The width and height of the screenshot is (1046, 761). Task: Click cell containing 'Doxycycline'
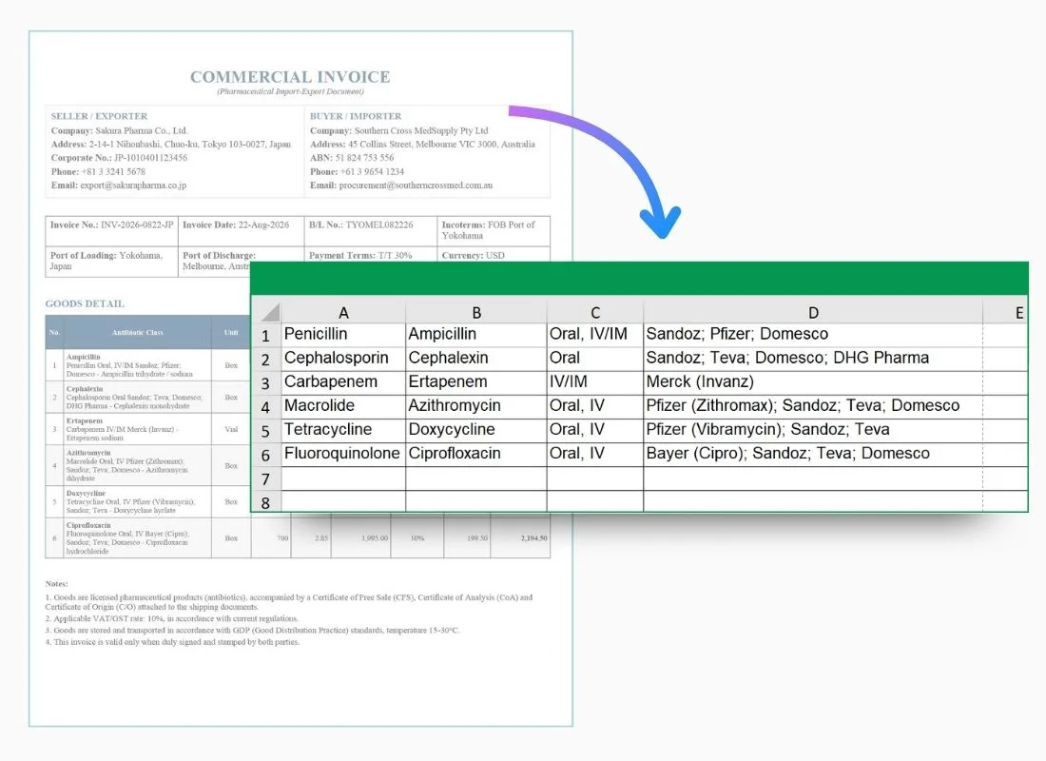pyautogui.click(x=476, y=430)
